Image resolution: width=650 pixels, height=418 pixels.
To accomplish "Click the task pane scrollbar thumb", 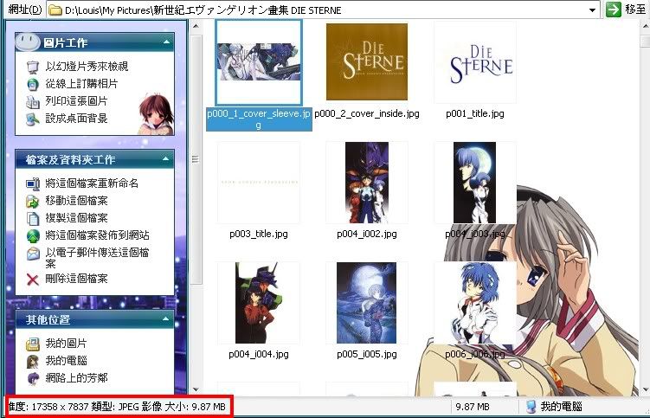I will click(196, 159).
